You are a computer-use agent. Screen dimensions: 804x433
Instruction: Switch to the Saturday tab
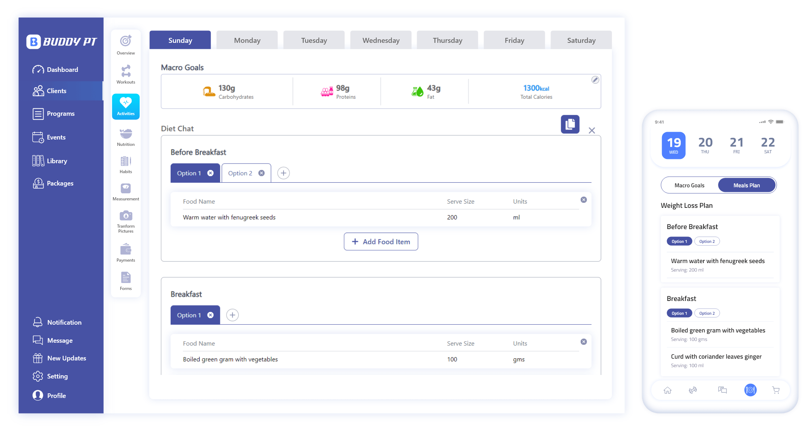click(x=581, y=40)
